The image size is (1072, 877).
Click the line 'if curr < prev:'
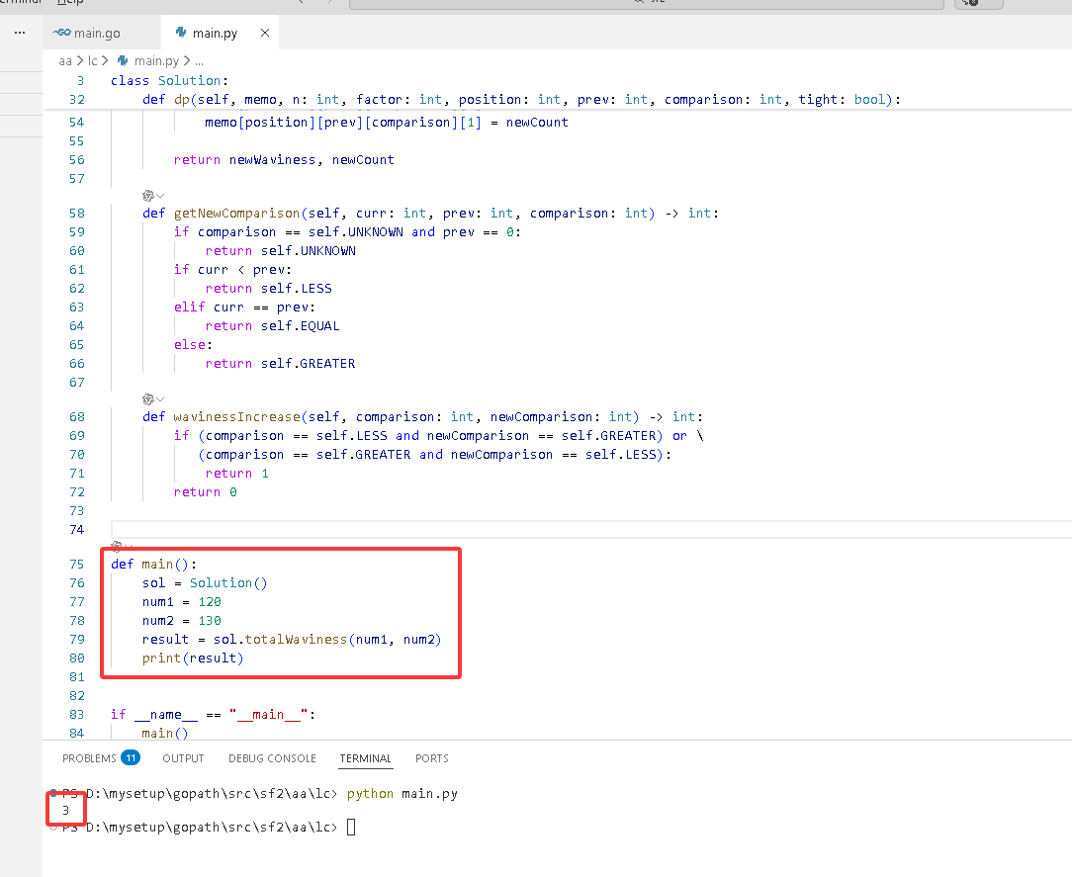(x=232, y=270)
